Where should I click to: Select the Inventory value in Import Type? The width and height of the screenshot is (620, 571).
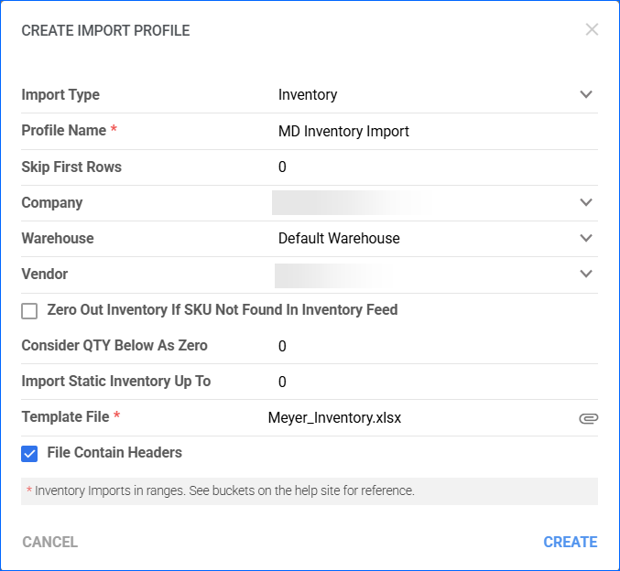[x=308, y=95]
